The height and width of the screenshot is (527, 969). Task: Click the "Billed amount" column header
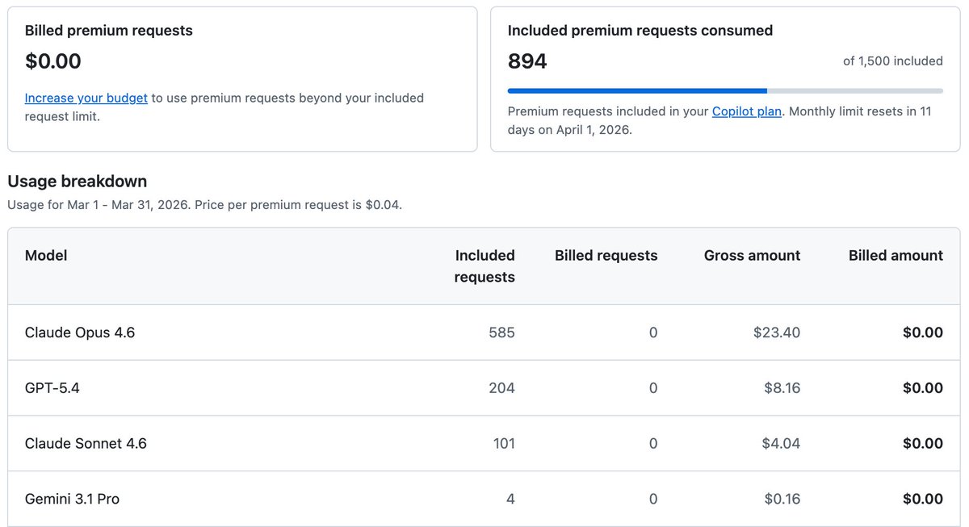(896, 255)
